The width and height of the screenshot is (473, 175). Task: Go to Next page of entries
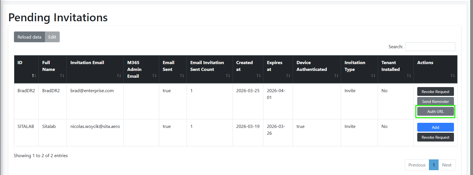click(x=447, y=165)
